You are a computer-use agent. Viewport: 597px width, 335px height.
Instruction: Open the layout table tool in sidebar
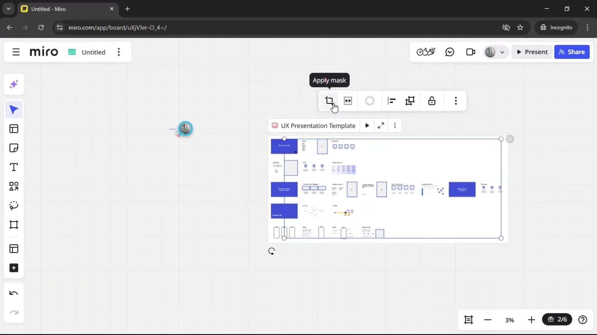tap(14, 249)
